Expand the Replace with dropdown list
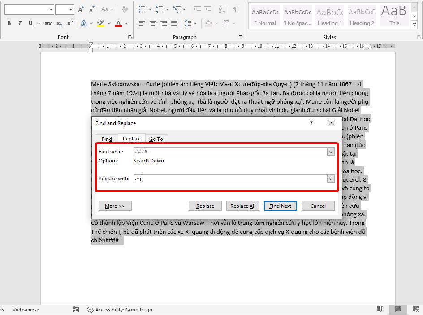423x315 pixels. pyautogui.click(x=330, y=179)
